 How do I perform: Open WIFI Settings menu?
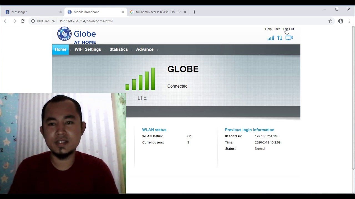coord(88,49)
